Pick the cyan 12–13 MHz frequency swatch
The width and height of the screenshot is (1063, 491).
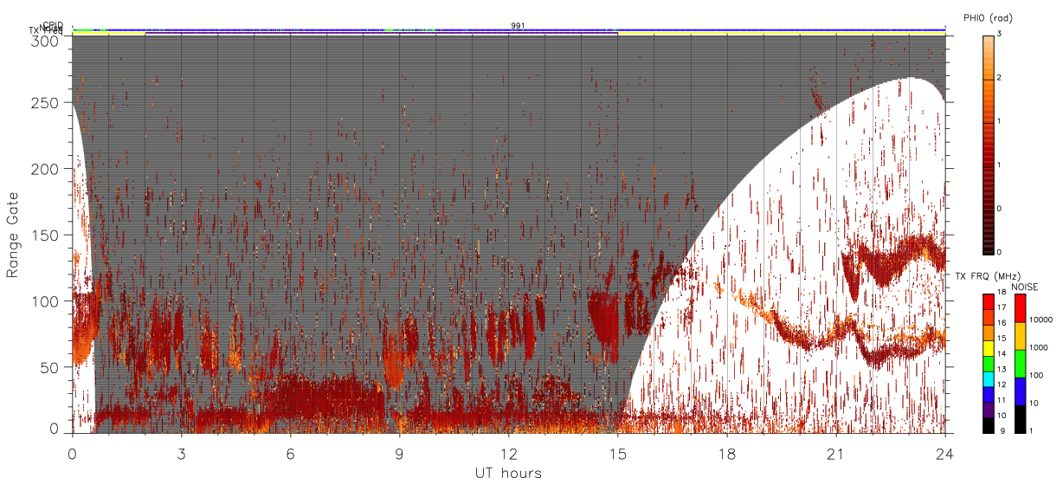988,379
